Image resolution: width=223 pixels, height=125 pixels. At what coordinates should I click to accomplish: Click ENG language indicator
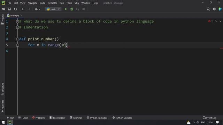tap(203, 122)
